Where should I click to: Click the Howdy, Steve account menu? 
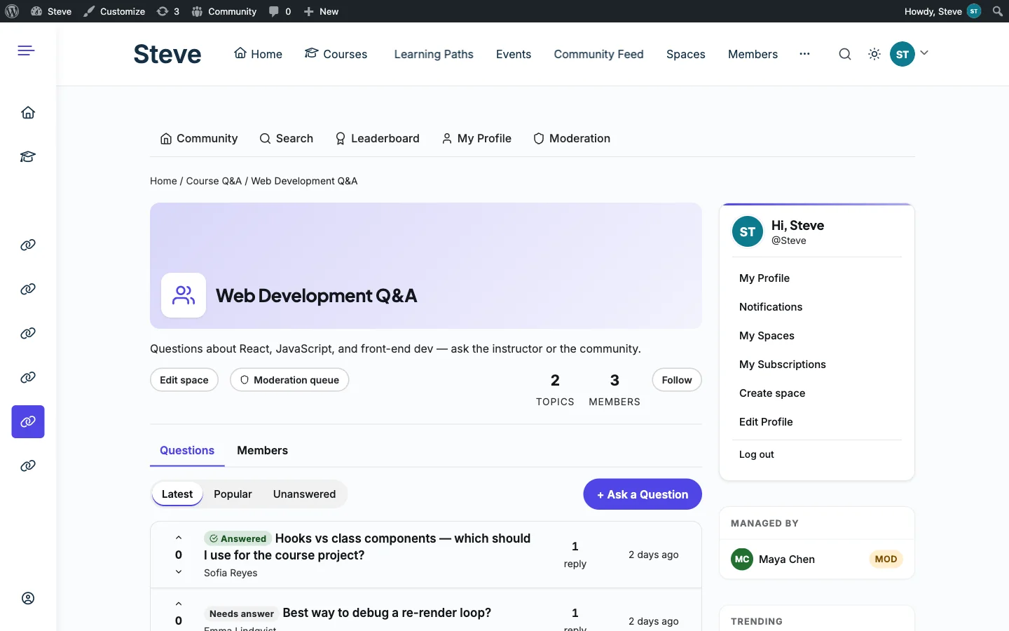point(942,11)
